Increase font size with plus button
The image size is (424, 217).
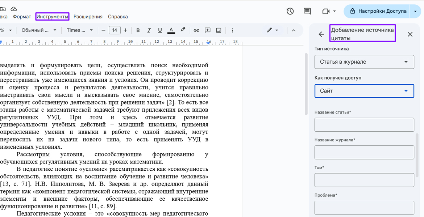pyautogui.click(x=126, y=30)
